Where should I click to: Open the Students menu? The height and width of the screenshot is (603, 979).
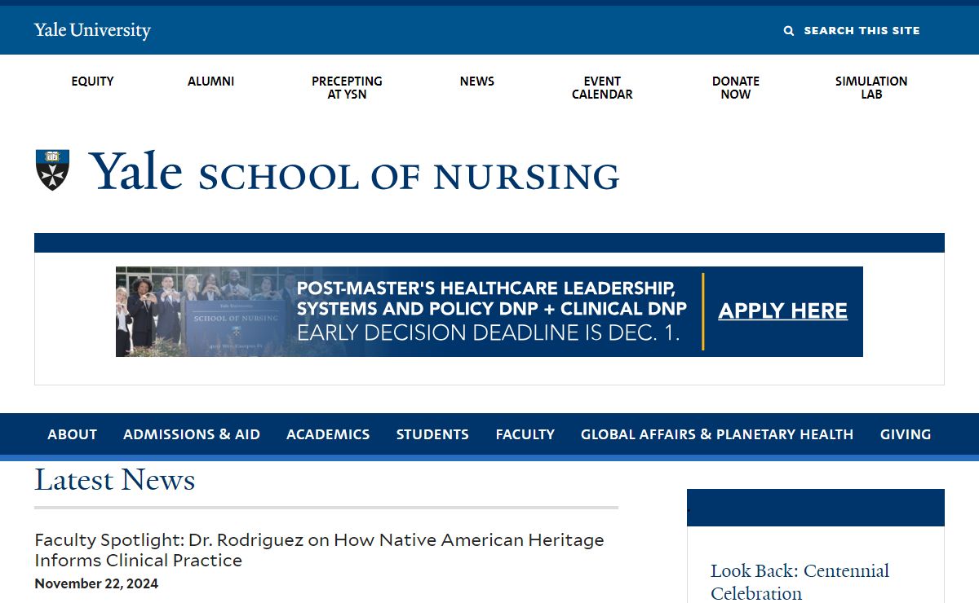pos(432,434)
